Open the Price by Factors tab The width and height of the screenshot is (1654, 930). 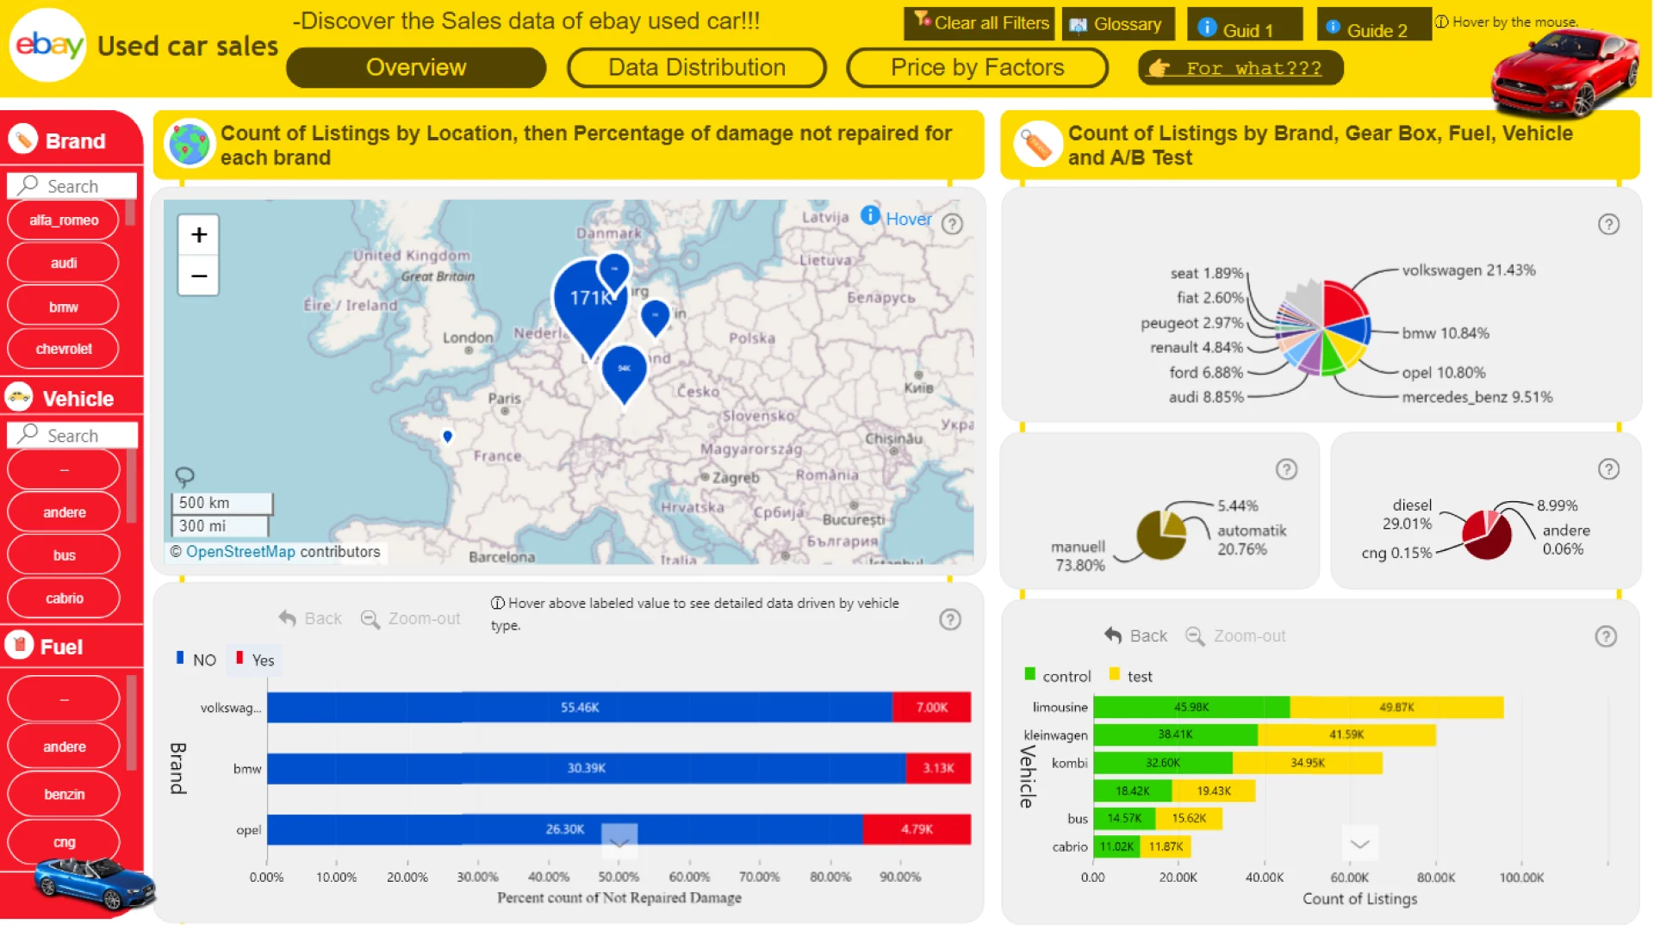click(977, 67)
